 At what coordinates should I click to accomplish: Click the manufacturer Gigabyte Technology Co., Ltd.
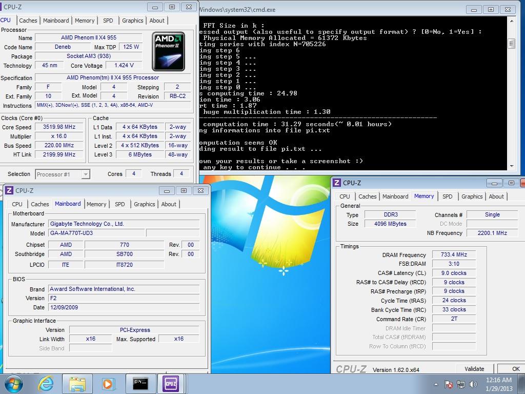124,224
